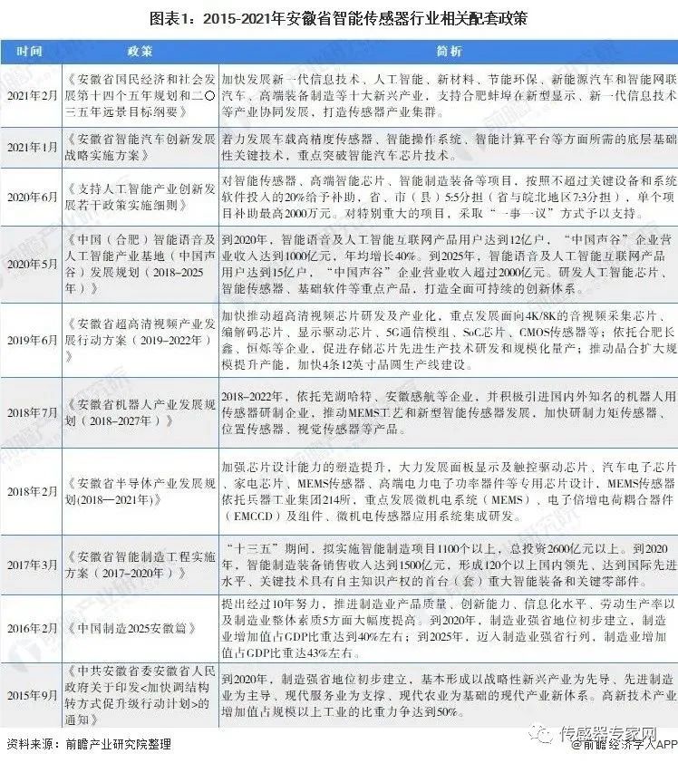Select policy '中国（合肥）智能语音及人工智能产业基地' cell

pos(140,264)
